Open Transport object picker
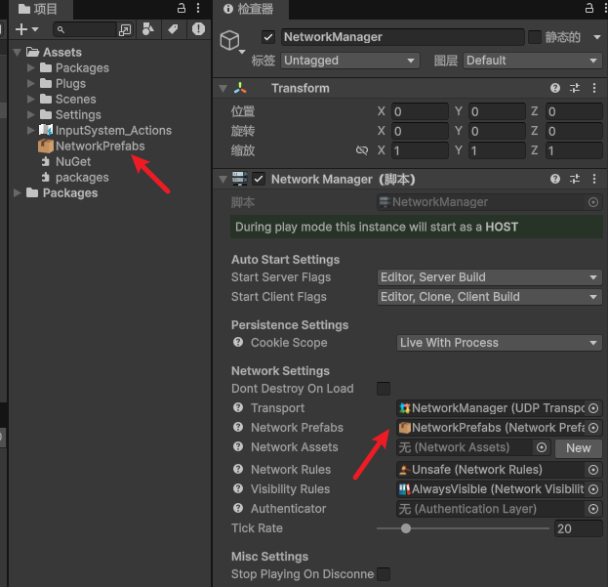Viewport: 608px width, 587px height. pos(593,408)
